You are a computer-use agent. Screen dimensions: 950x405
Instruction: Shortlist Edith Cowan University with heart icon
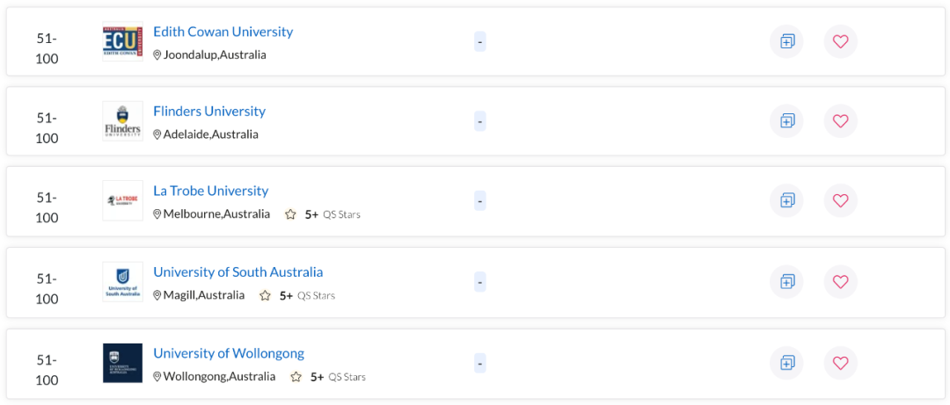pyautogui.click(x=840, y=41)
